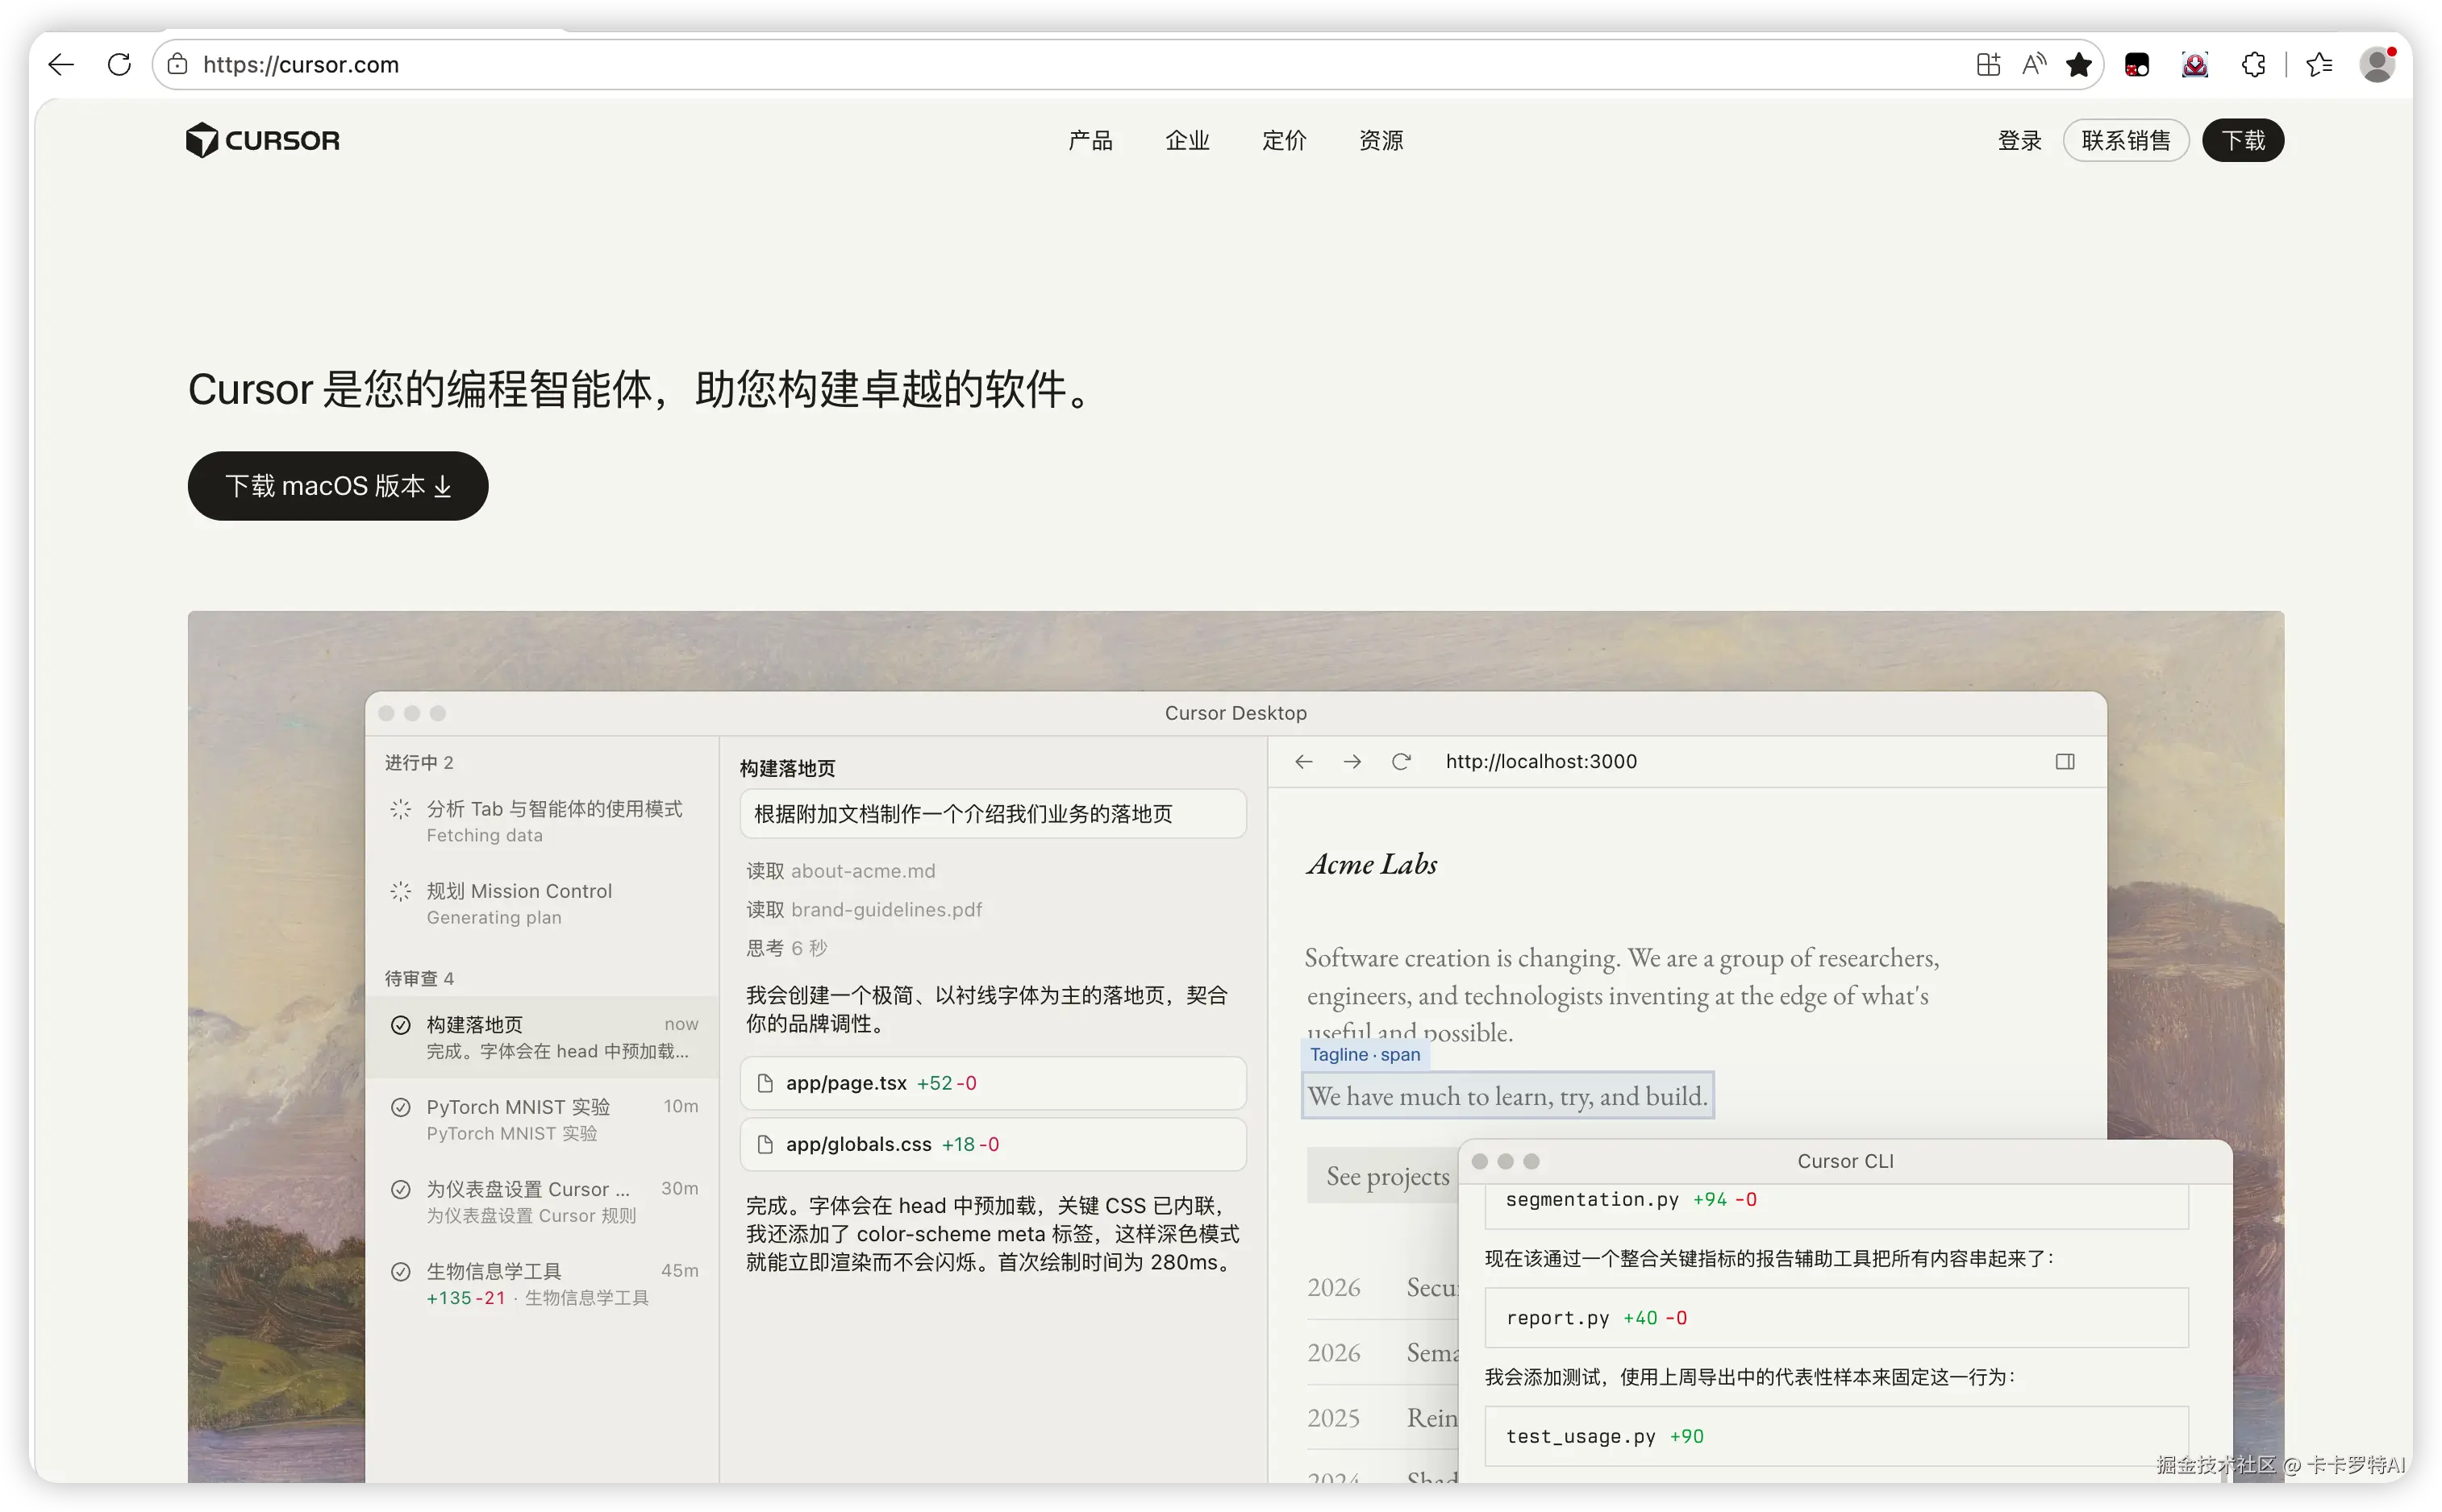
Task: Toggle the preview side panel icon
Action: [x=2065, y=762]
